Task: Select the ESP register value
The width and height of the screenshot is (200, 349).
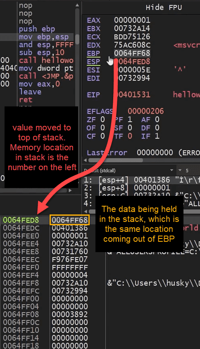Action: (132, 62)
